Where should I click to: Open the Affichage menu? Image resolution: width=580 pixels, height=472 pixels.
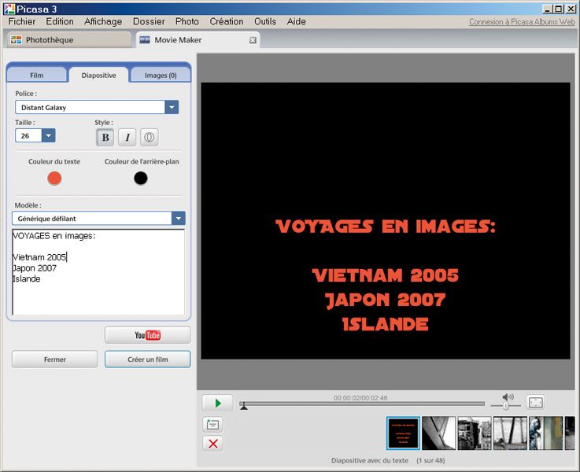click(x=103, y=21)
